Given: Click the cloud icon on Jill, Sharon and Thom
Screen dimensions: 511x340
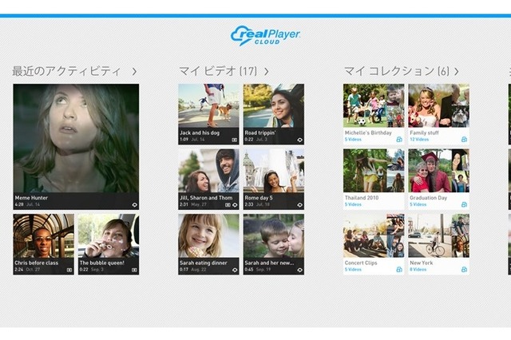Looking at the screenshot, I should (x=235, y=205).
